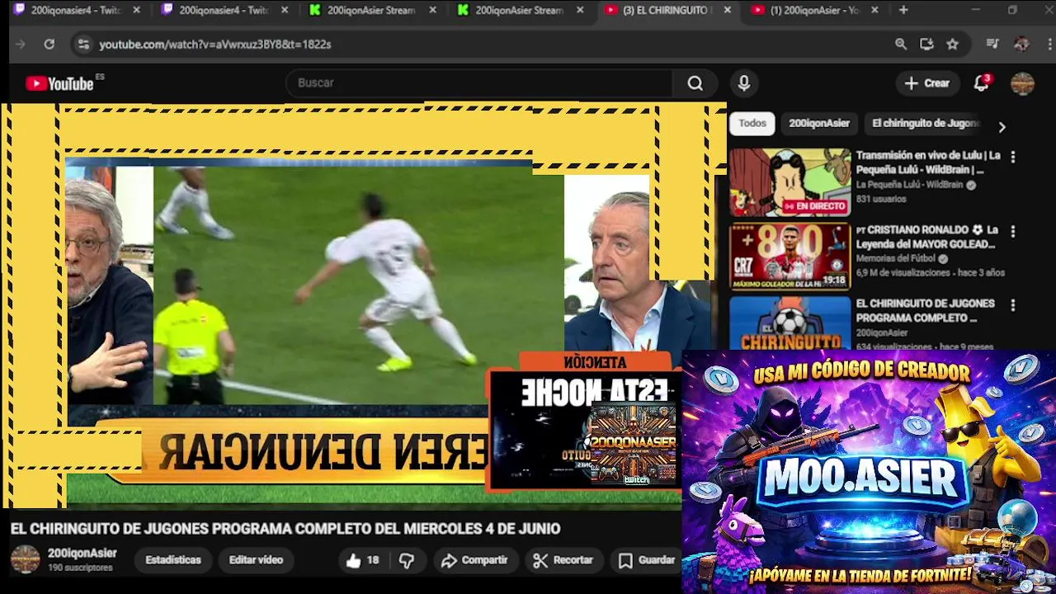The width and height of the screenshot is (1056, 594).
Task: Click the EN DIRECTO live badge
Action: coord(815,206)
